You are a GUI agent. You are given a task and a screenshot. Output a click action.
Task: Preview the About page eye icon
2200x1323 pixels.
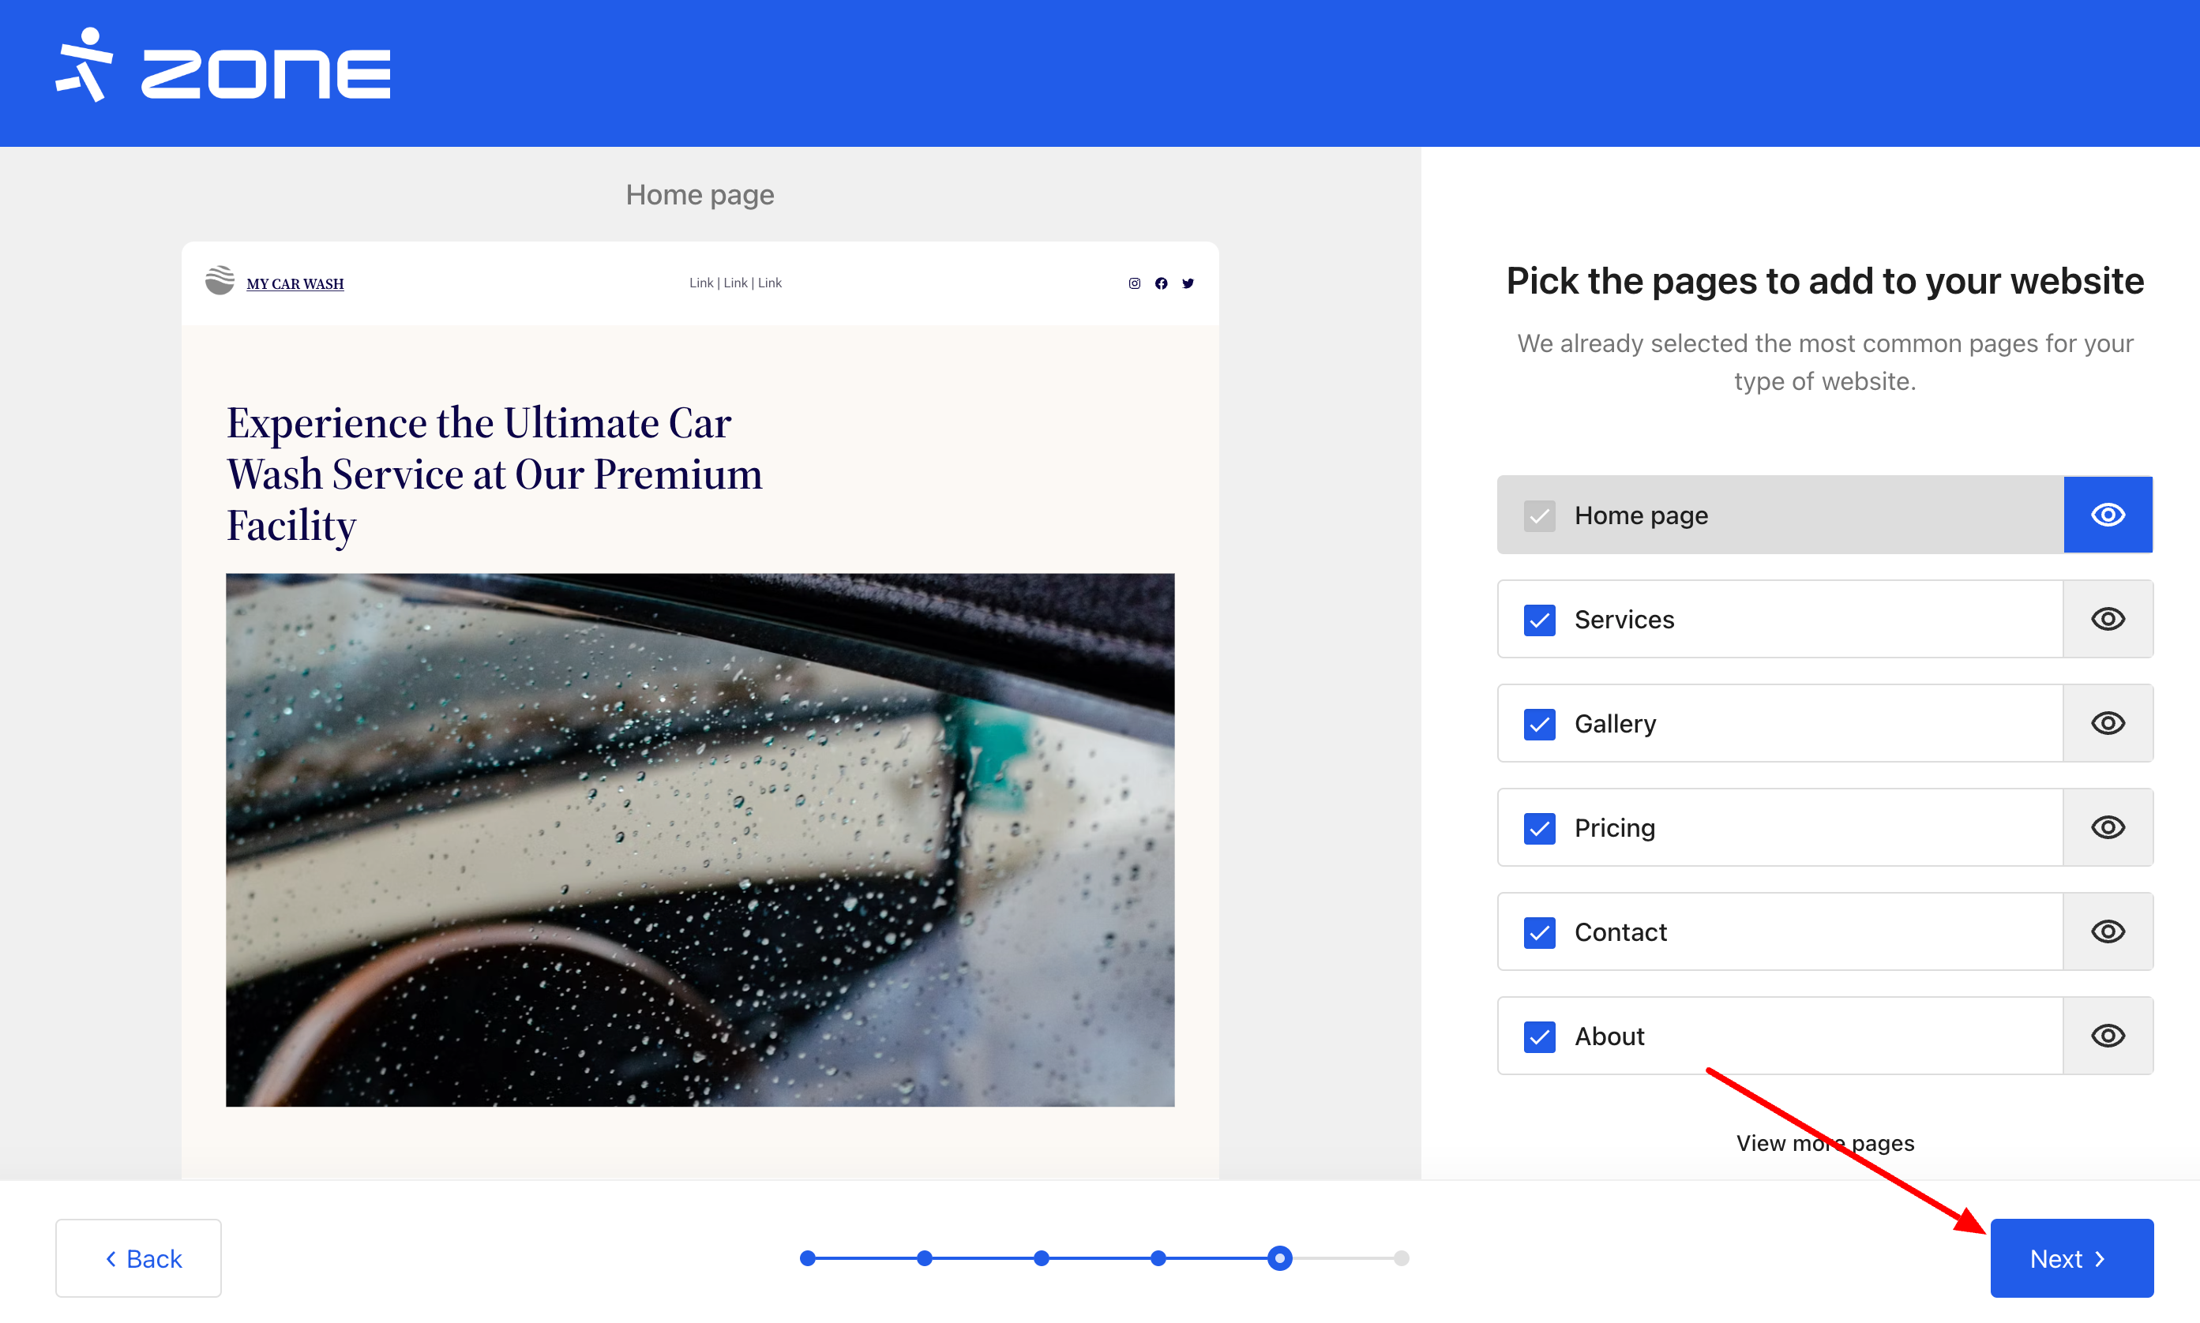[x=2108, y=1036]
